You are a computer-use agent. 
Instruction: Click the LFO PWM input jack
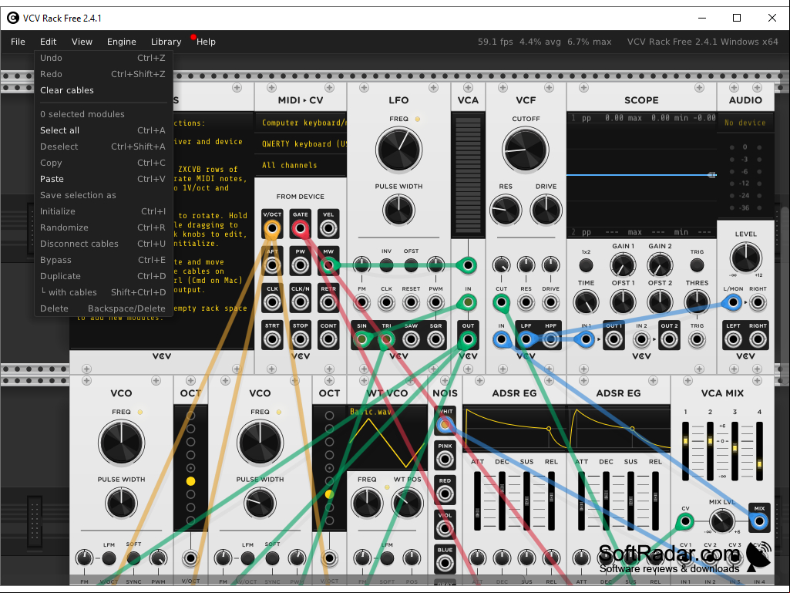pos(435,302)
